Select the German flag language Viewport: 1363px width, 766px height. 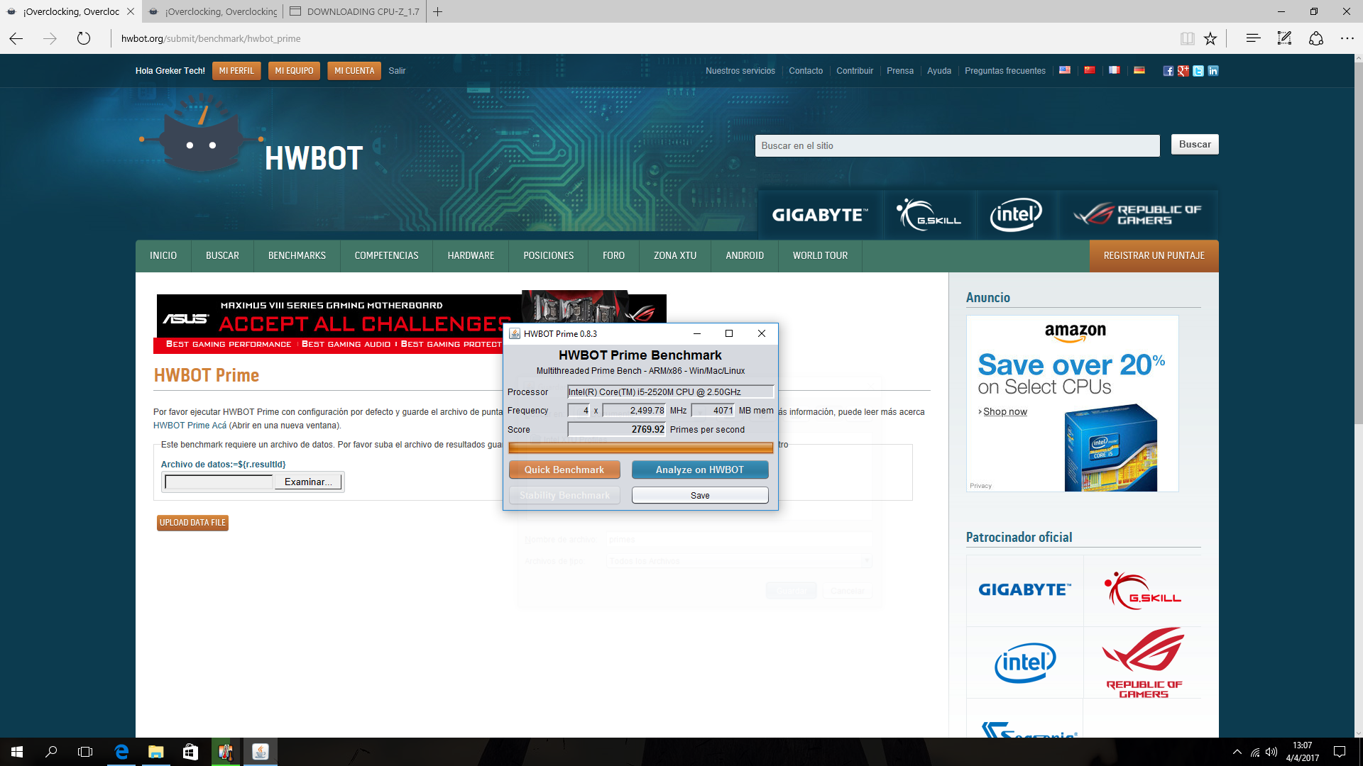point(1139,70)
